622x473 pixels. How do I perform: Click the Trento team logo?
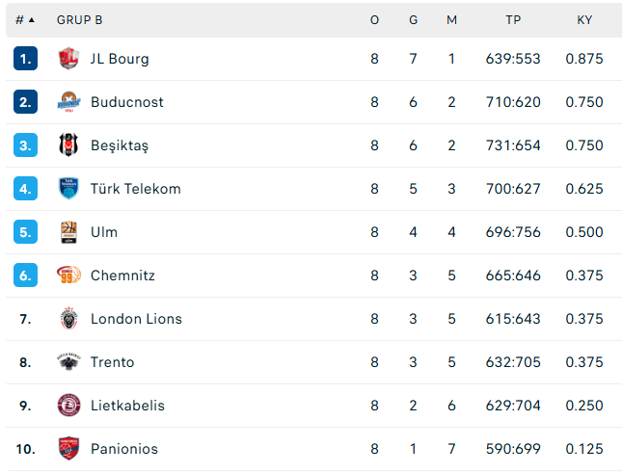(x=68, y=362)
